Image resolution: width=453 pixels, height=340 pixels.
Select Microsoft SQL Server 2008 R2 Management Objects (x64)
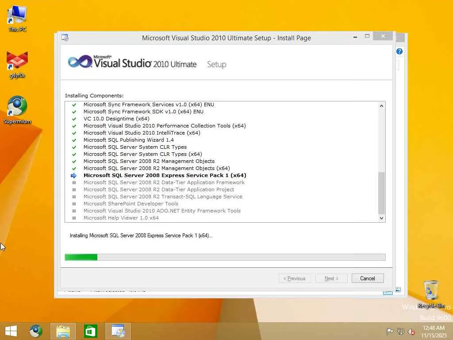[x=157, y=168]
